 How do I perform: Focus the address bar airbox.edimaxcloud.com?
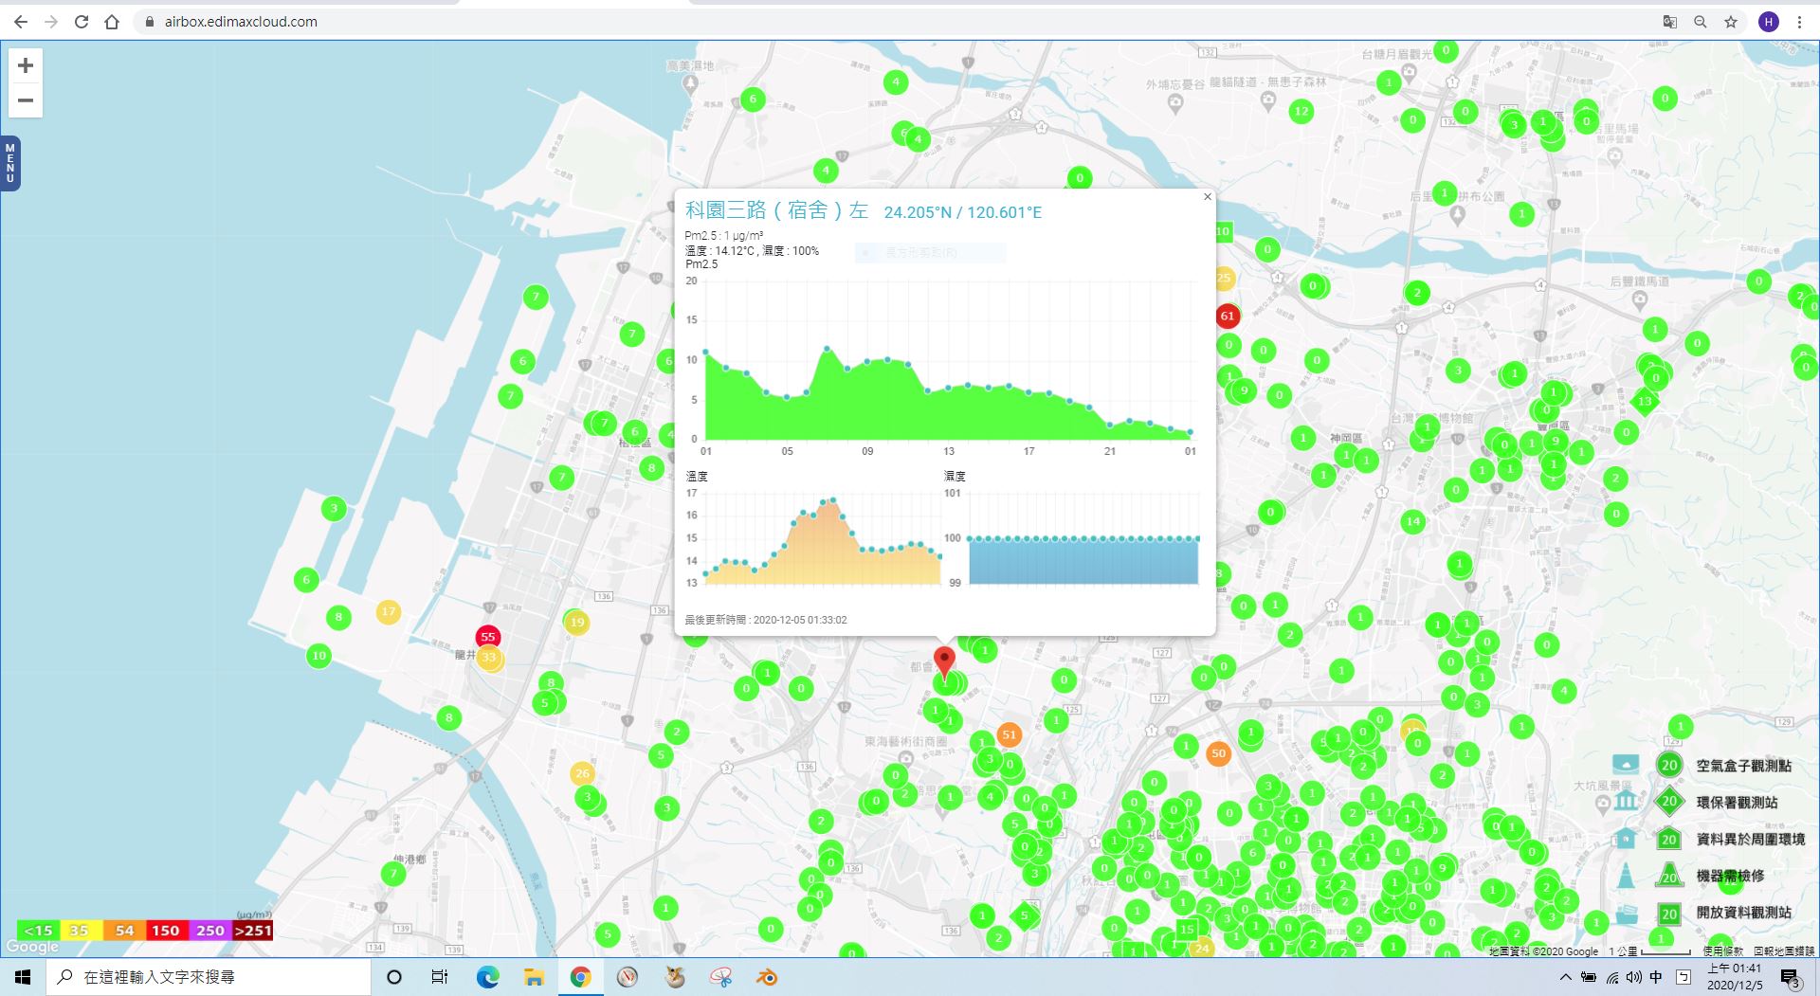pyautogui.click(x=241, y=22)
